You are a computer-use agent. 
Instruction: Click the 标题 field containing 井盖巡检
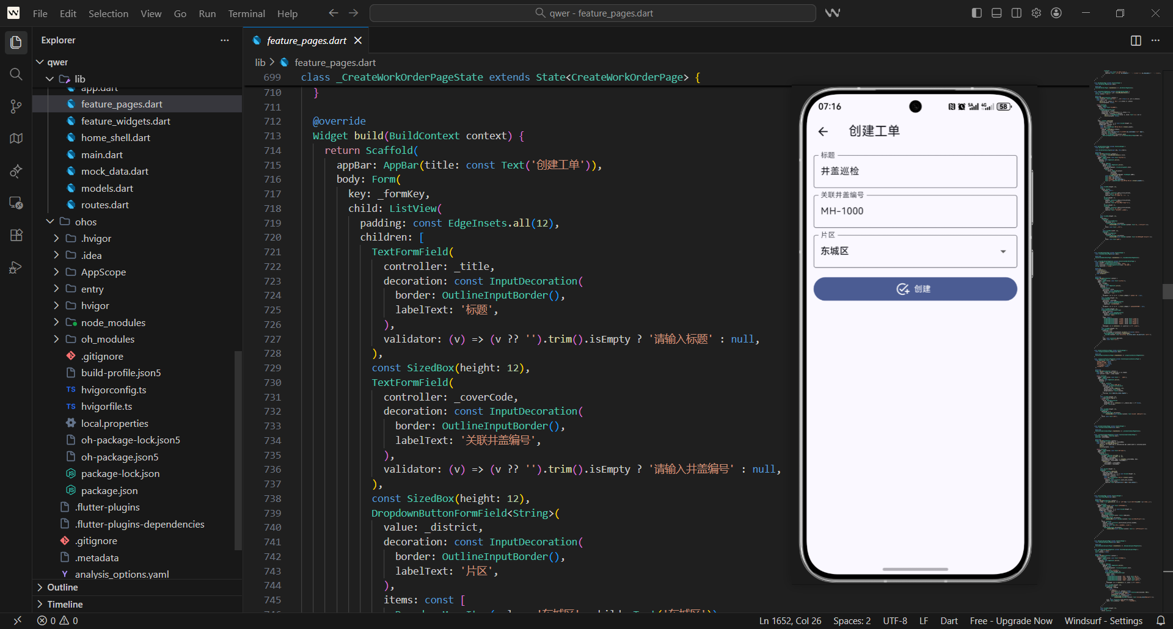pyautogui.click(x=915, y=171)
